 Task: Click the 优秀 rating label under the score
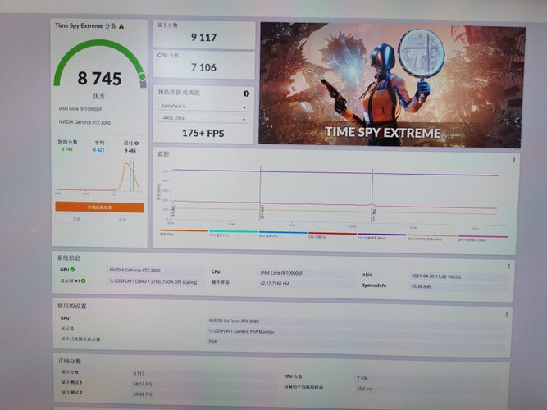click(98, 96)
